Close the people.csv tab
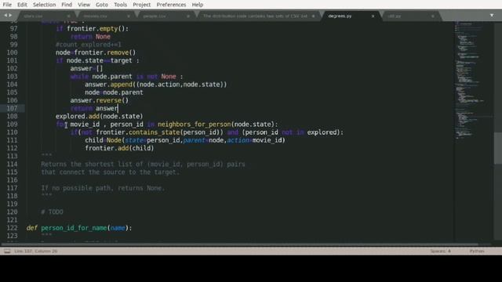Screen dimensions: 502x282 pos(188,16)
